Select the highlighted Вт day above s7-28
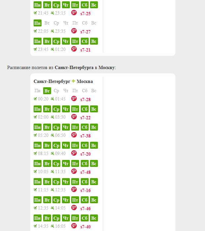 coord(47,91)
